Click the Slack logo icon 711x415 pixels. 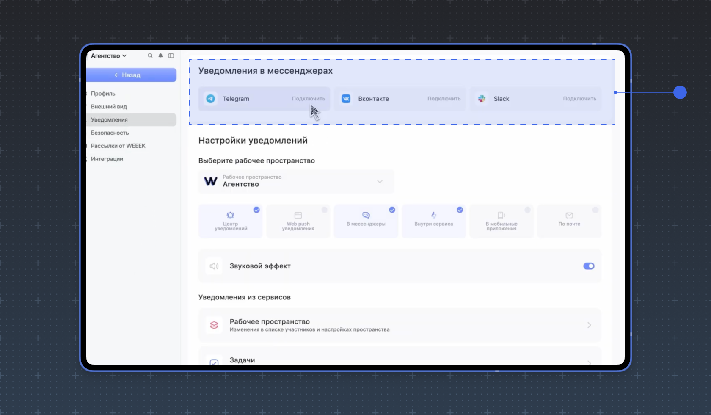coord(482,99)
